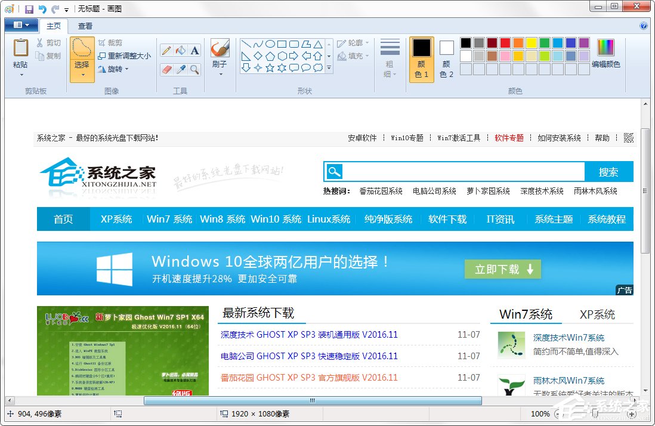
Task: Select the Oval shape
Action: (x=270, y=44)
